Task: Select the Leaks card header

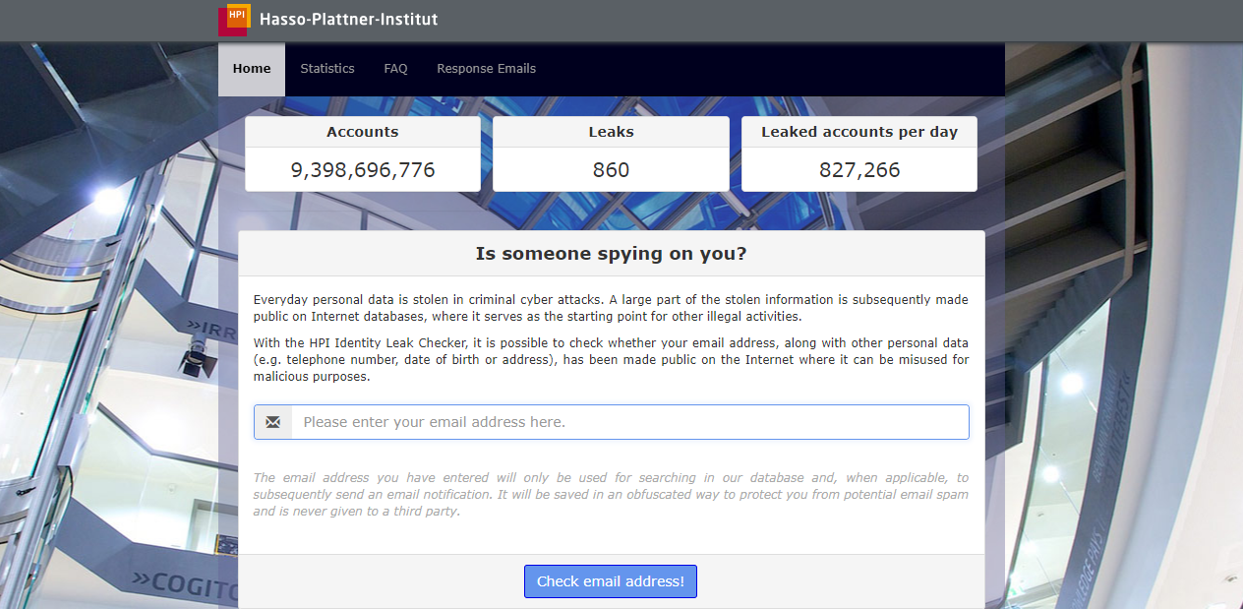Action: pos(611,132)
